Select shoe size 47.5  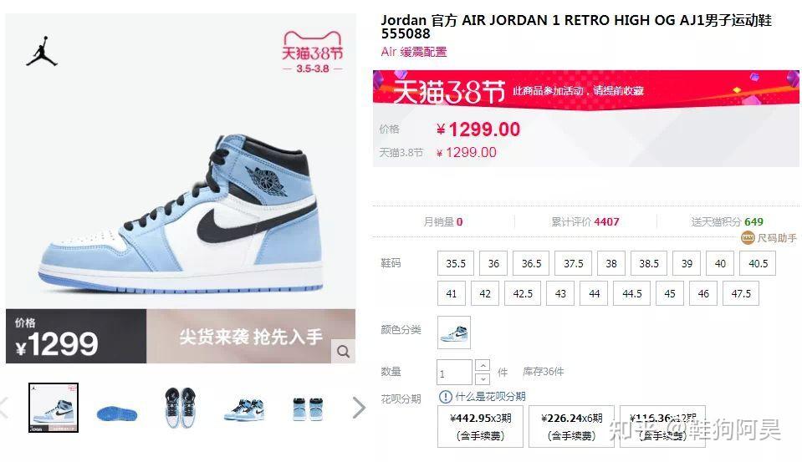(x=741, y=294)
